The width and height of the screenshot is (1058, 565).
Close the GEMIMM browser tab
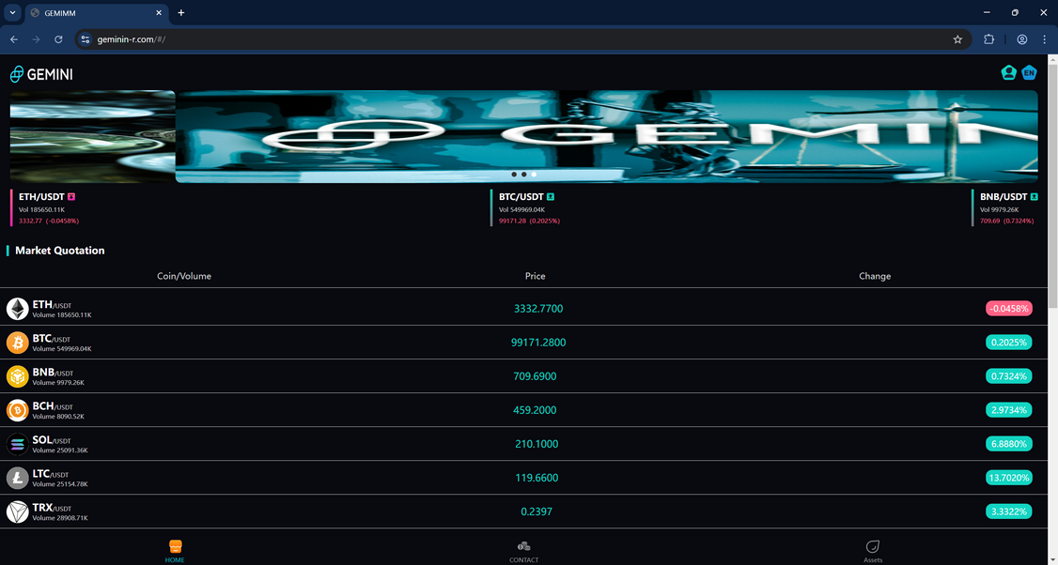coord(159,13)
